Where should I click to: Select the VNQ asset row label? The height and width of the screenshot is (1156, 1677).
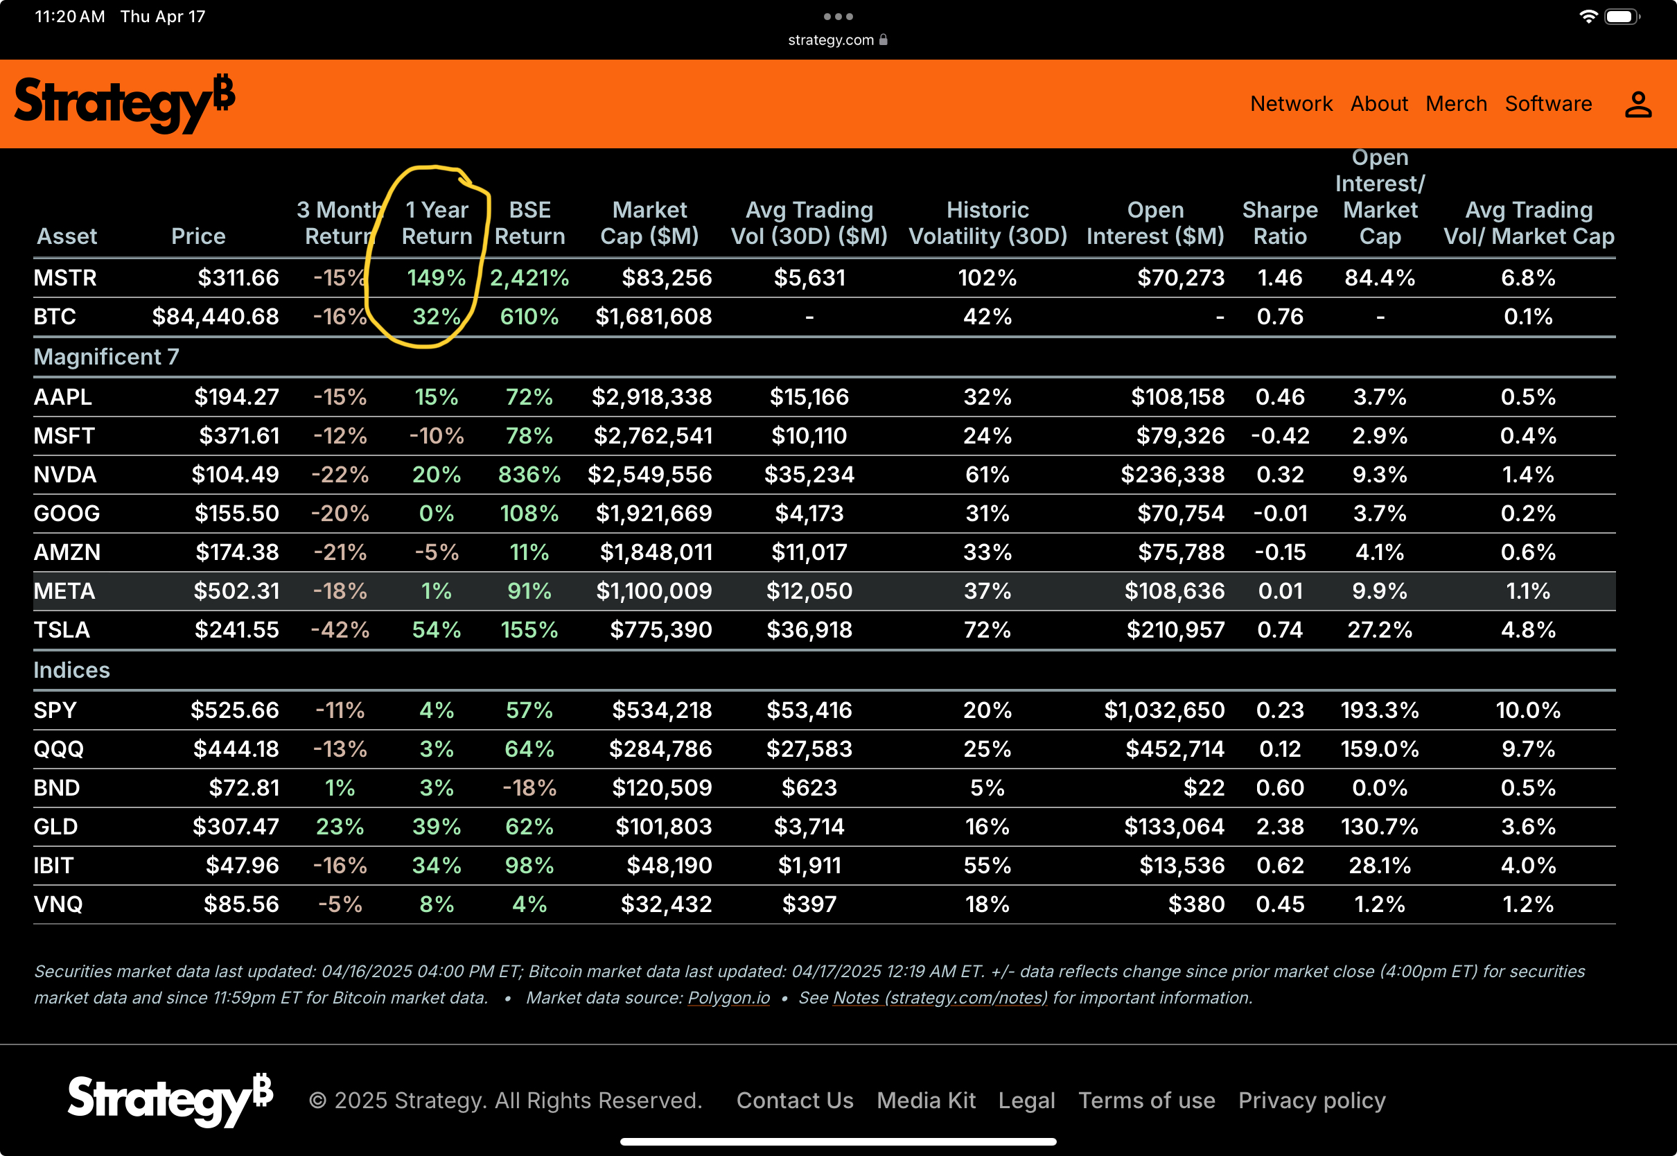coord(58,904)
